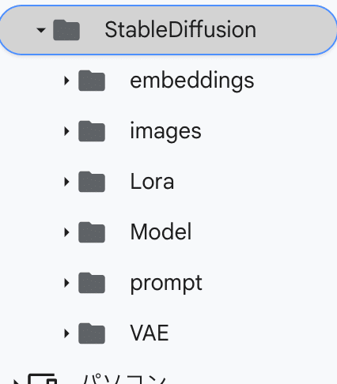Screen dimensions: 337x384
Task: Click the StableDiffusion folder icon
Action: coord(66,30)
